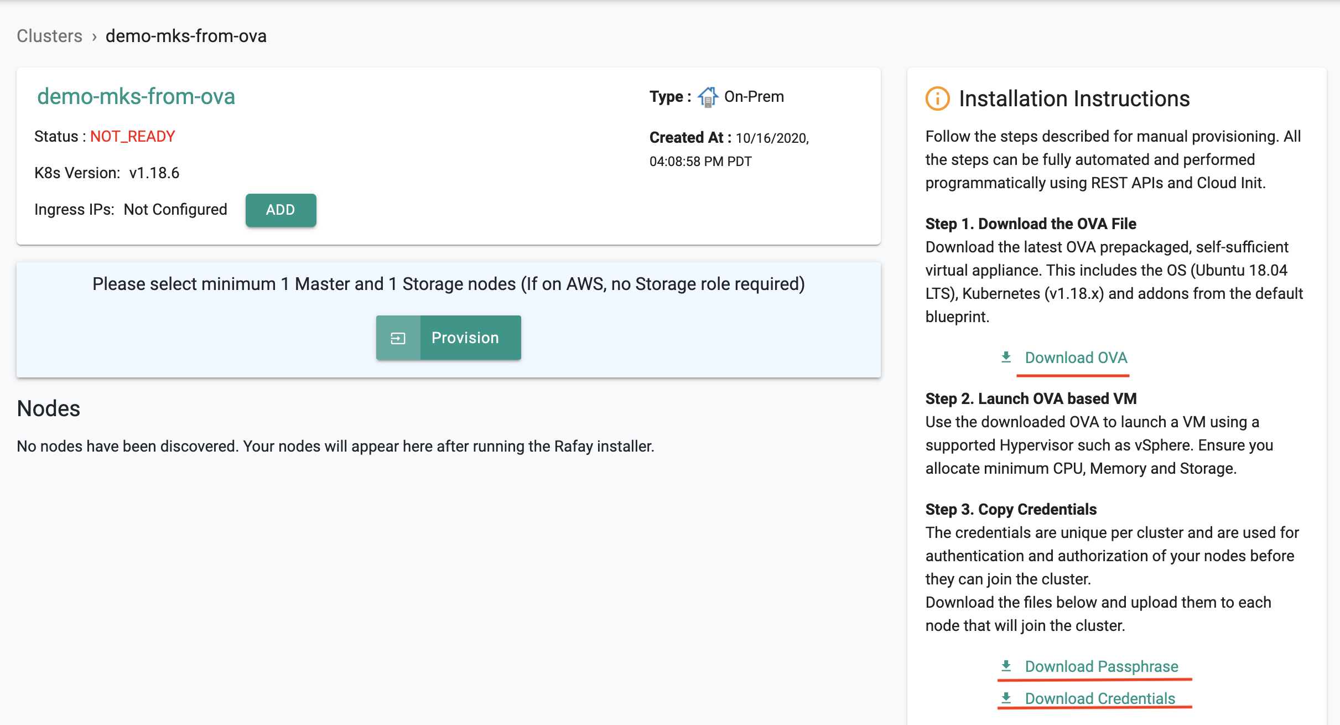This screenshot has height=725, width=1340.
Task: Click the Nodes section heading
Action: [49, 408]
